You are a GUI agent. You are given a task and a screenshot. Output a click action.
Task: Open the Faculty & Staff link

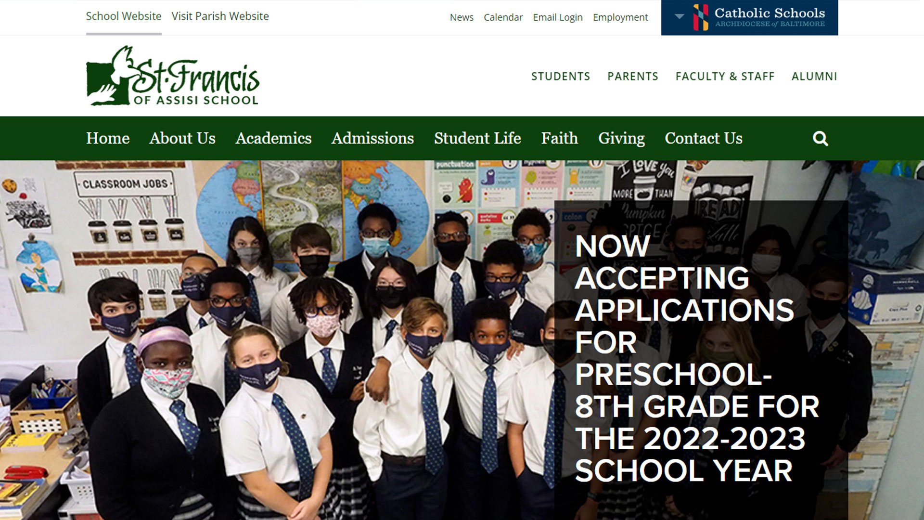725,76
